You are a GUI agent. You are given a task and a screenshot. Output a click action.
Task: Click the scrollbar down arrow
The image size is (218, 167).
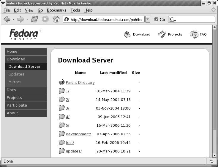tap(214, 155)
